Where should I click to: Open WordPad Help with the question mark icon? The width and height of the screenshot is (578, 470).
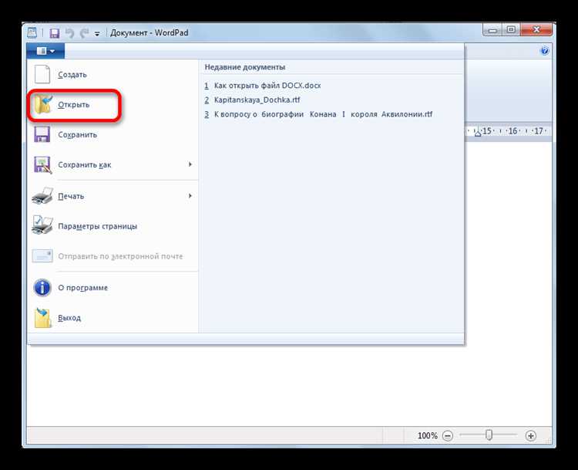tap(544, 51)
